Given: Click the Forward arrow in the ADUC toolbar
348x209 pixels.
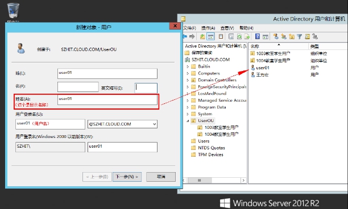Looking at the screenshot, I should tap(192, 36).
